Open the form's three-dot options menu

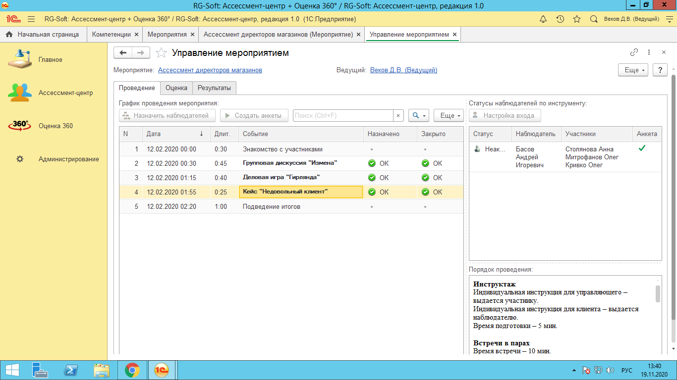[649, 52]
